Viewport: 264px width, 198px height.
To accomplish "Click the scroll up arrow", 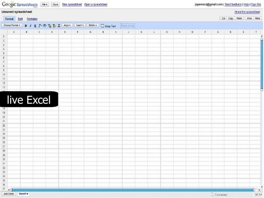I will click(x=262, y=36).
